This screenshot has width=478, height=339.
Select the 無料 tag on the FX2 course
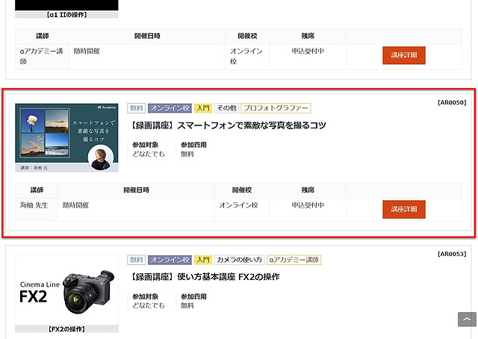(136, 260)
